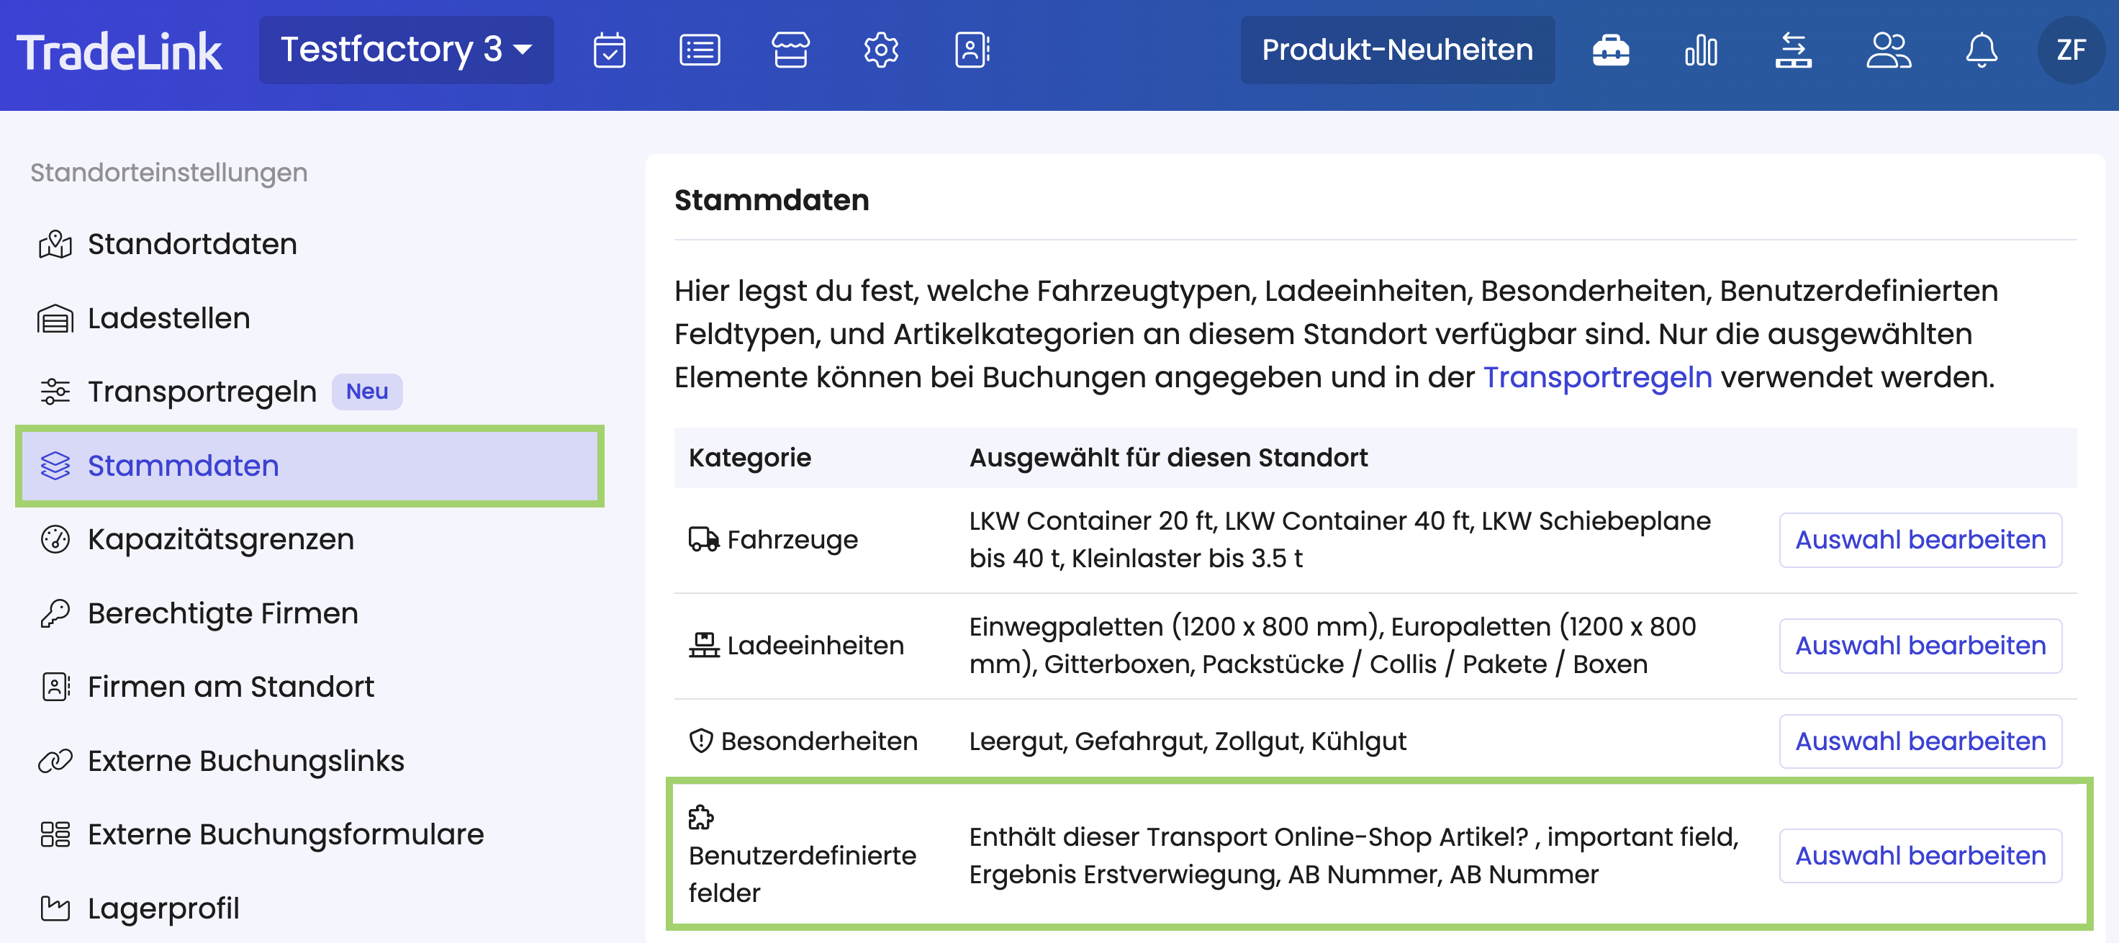
Task: Click the contacts book icon in header
Action: [x=972, y=50]
